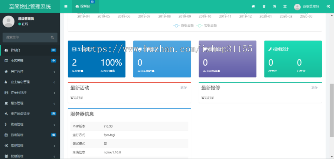
Task: Click the person icon beside 业主信息管理
Action: point(6,82)
